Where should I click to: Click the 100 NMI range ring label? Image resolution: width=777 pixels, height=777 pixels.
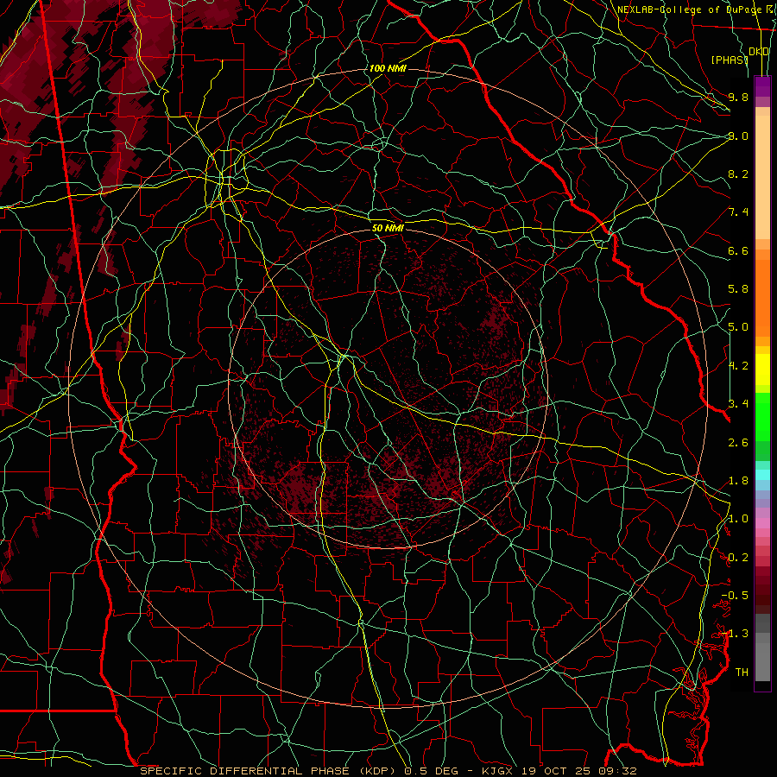click(x=388, y=68)
